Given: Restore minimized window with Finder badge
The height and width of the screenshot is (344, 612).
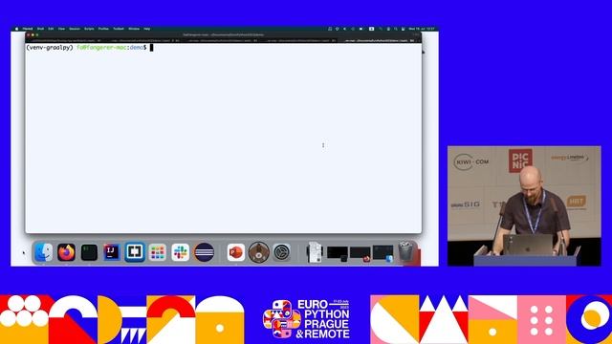Looking at the screenshot, I should (382, 253).
